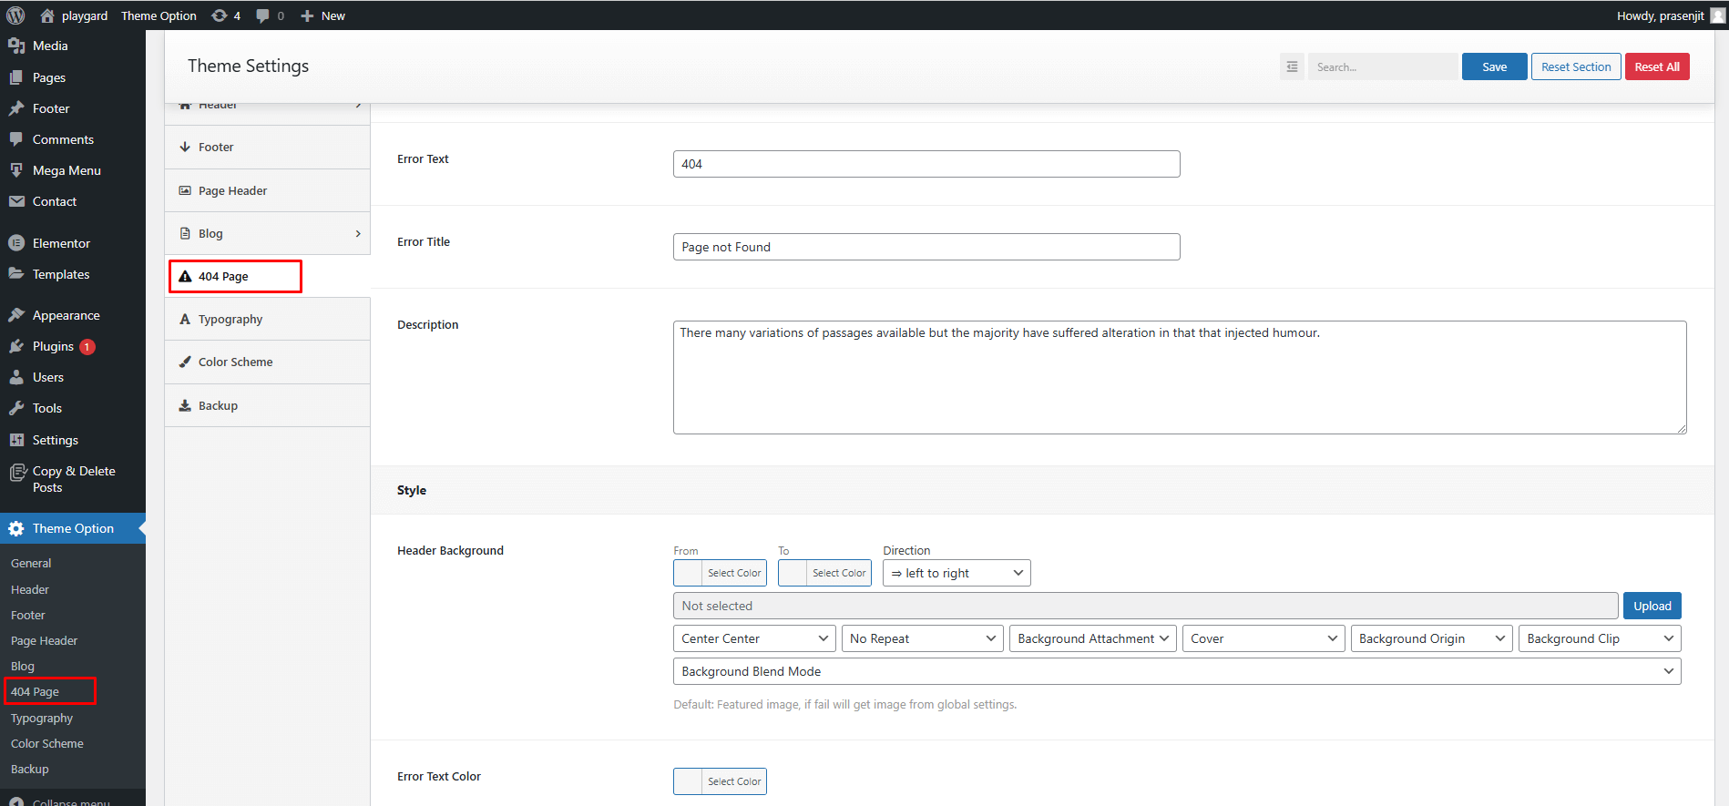Click the Users icon in sidebar
The image size is (1729, 806).
tap(16, 377)
